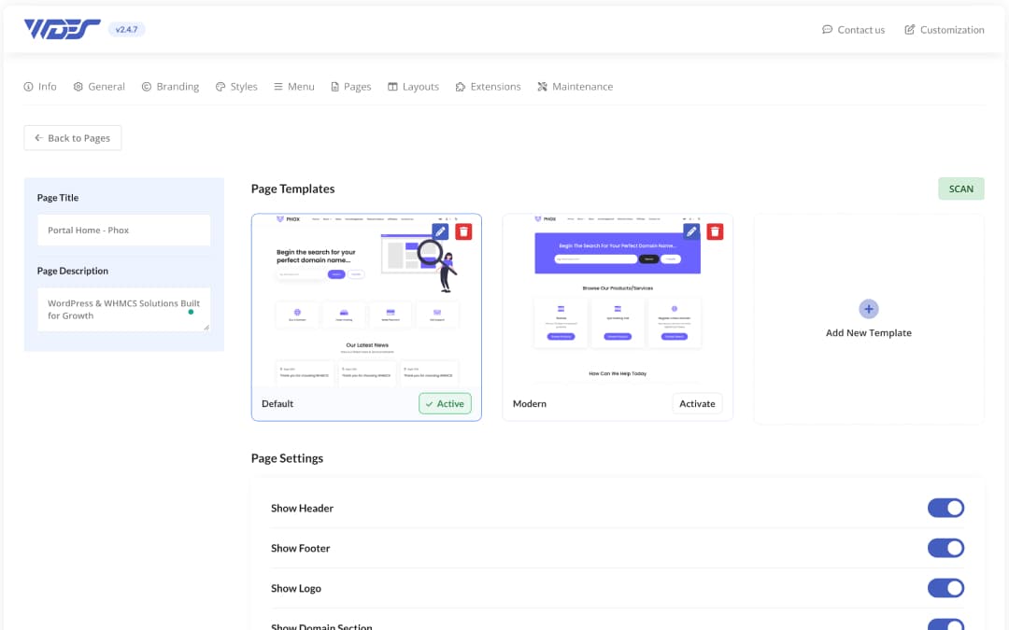This screenshot has width=1009, height=630.
Task: Click the Show Logo label
Action: (295, 588)
